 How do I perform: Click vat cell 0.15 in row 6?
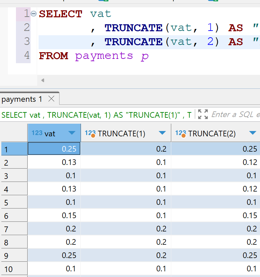[x=54, y=215]
